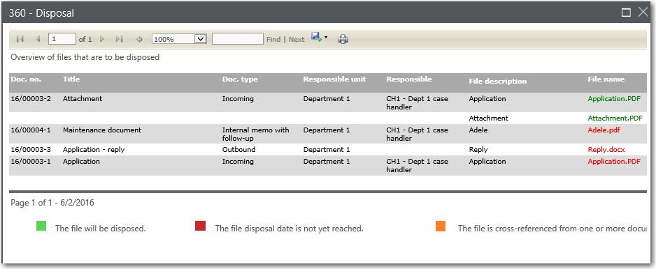Image resolution: width=656 pixels, height=269 pixels.
Task: Click the Next search link
Action: [x=297, y=39]
